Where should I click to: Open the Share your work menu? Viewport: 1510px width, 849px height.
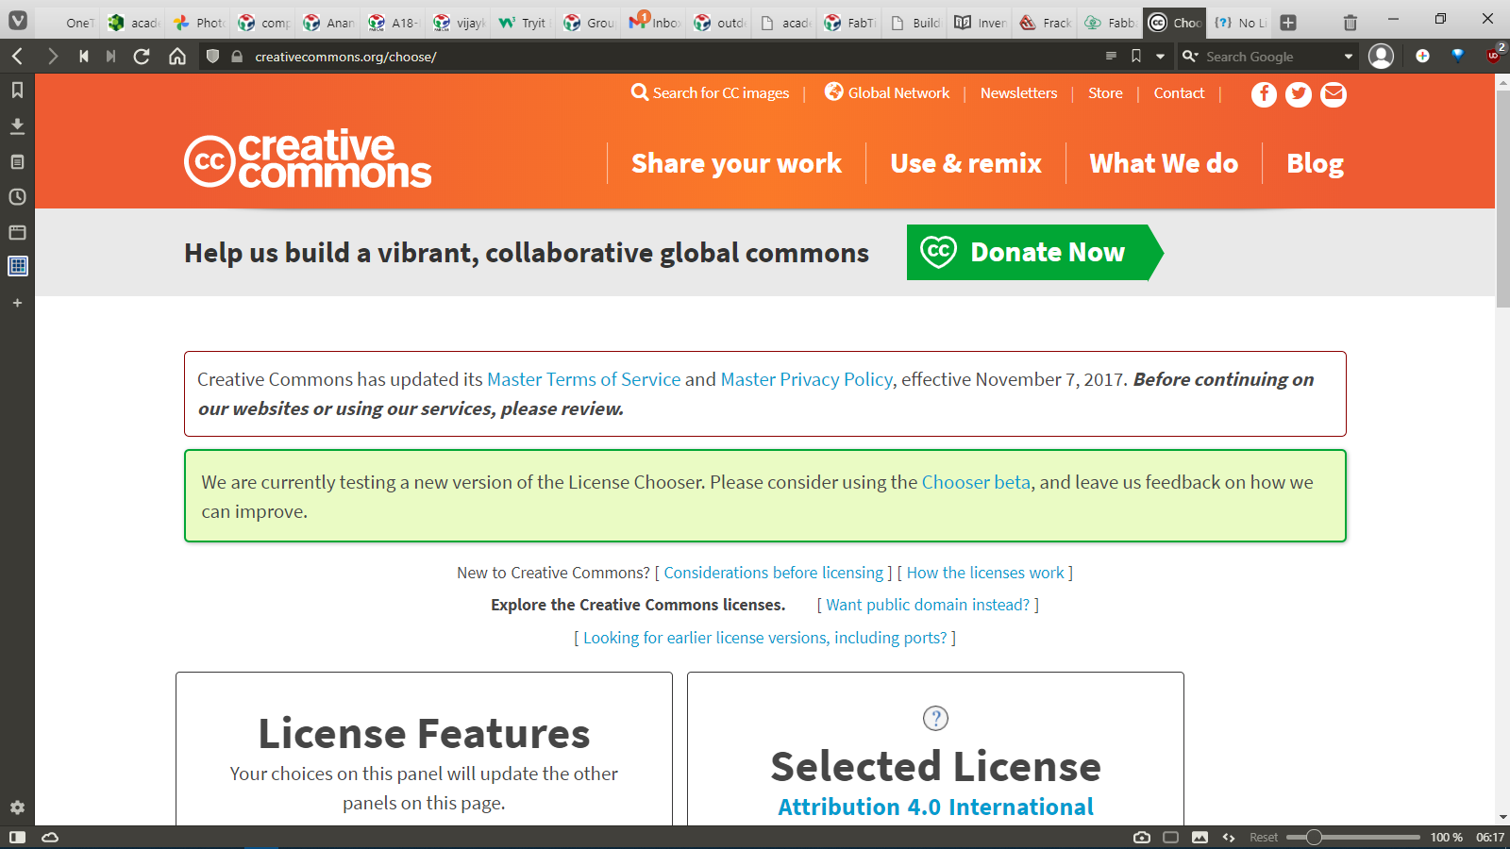736,163
